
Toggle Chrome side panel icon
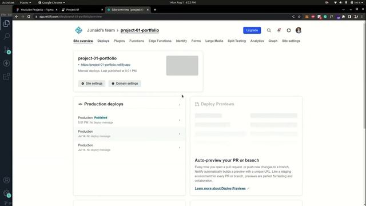(349, 17)
